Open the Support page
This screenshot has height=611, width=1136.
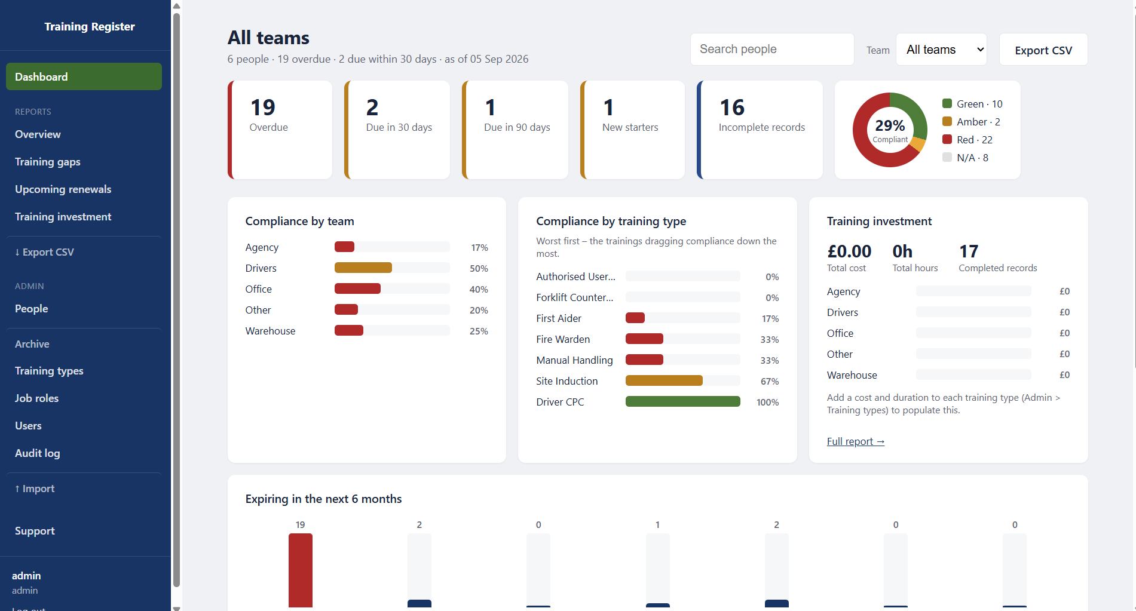pyautogui.click(x=35, y=531)
